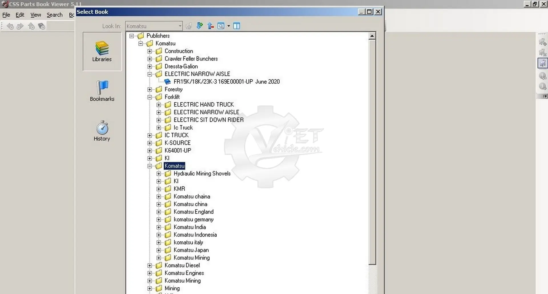Collapse the Forklift folder
The width and height of the screenshot is (548, 294).
click(x=150, y=97)
